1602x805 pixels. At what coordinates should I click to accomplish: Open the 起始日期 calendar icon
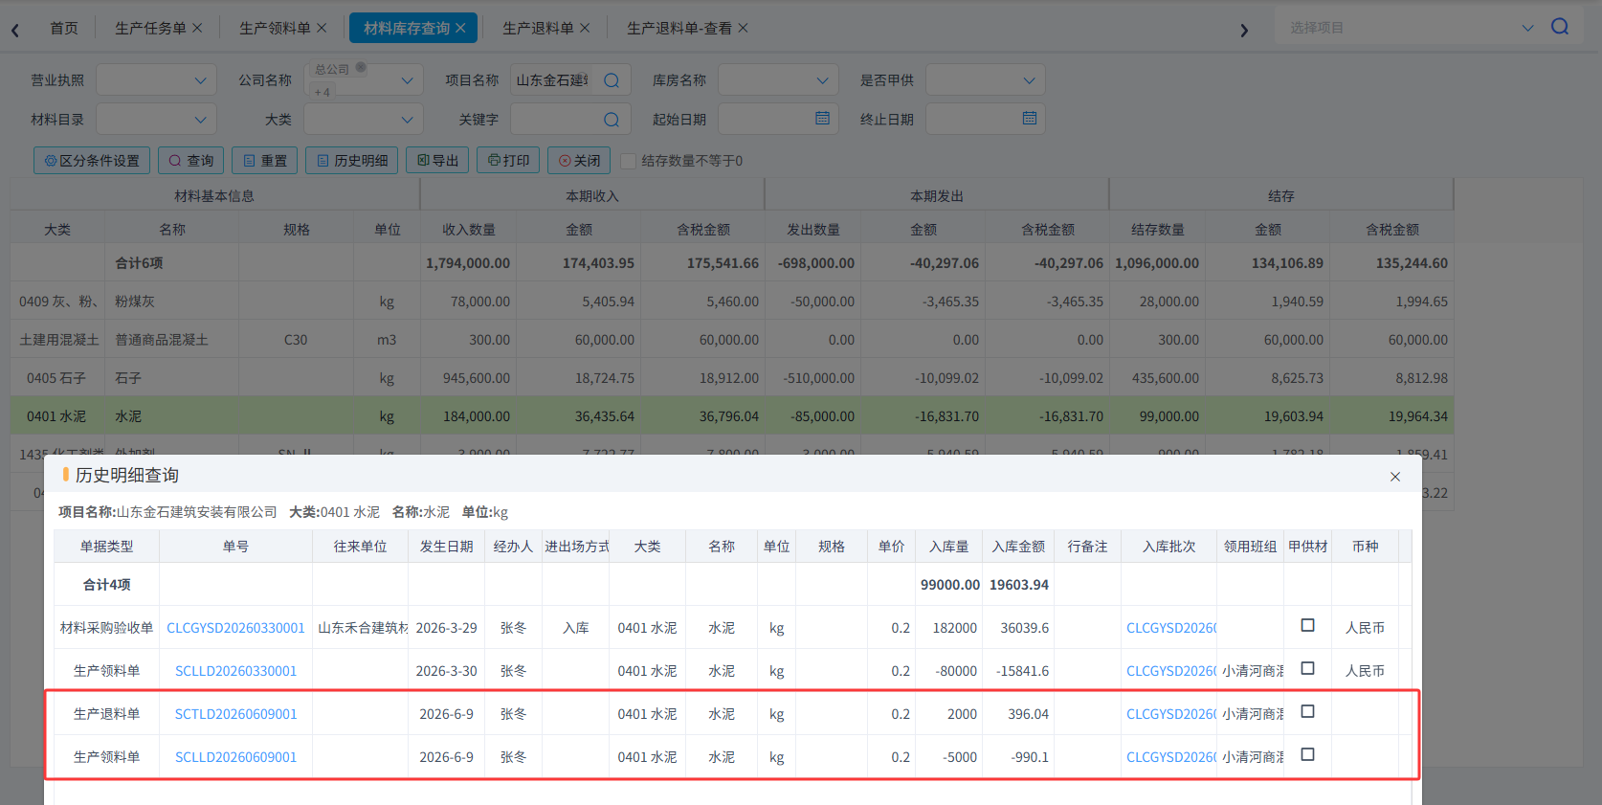point(822,118)
